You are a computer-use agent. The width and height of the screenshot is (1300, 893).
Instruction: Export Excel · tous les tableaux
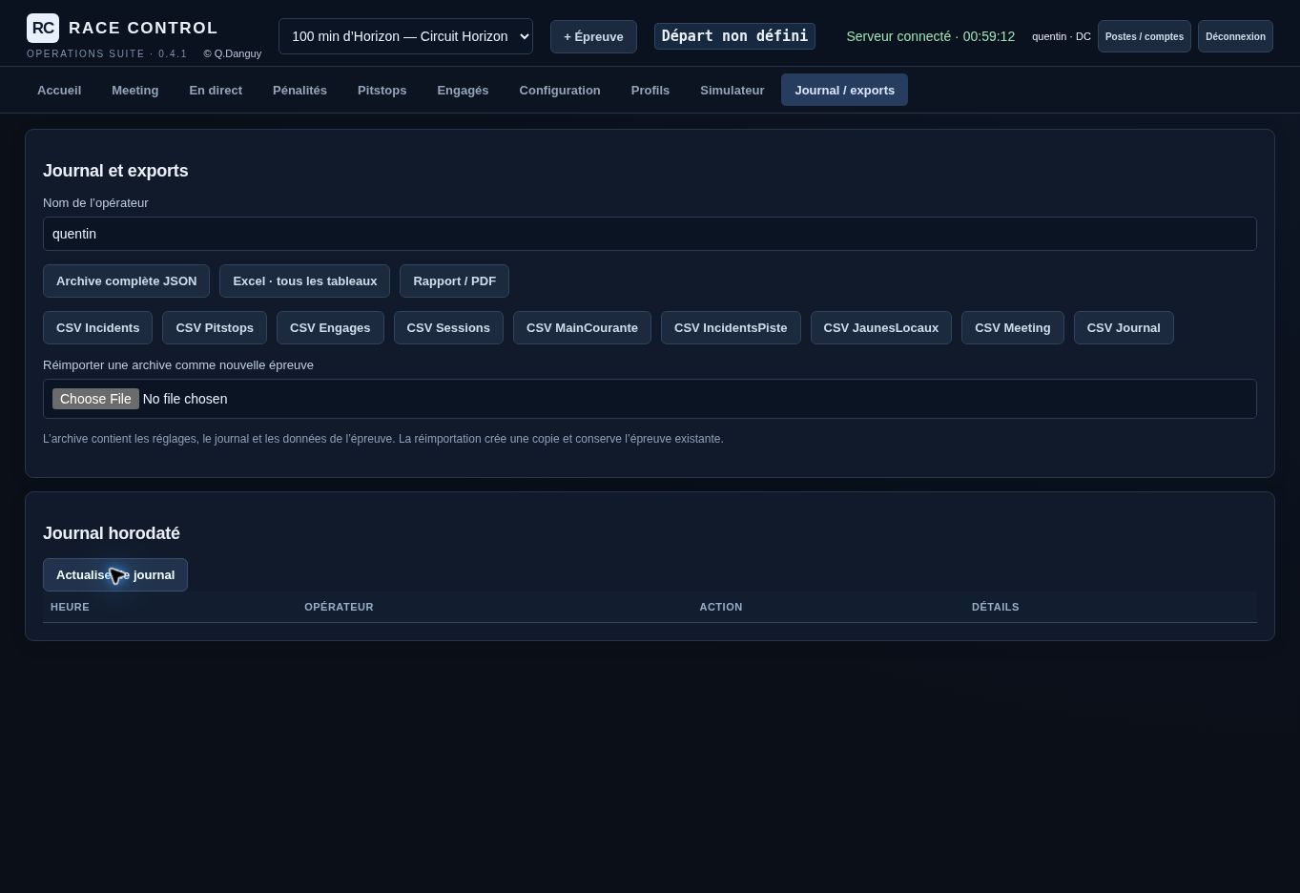(x=305, y=281)
